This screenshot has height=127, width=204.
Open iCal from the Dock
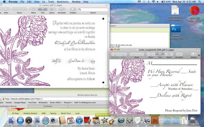click(x=71, y=120)
